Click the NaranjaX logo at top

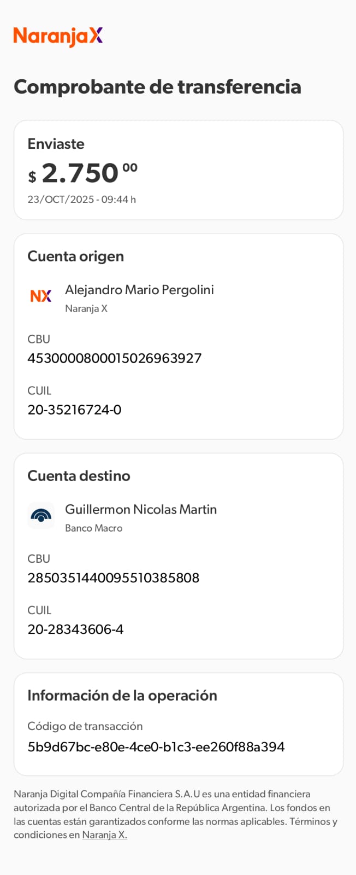(58, 36)
